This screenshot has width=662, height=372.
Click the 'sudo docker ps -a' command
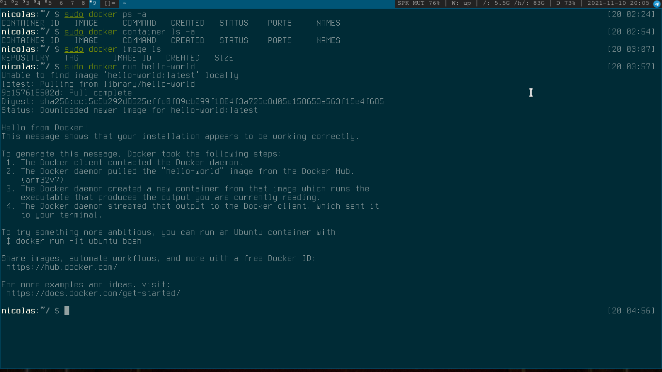(105, 15)
